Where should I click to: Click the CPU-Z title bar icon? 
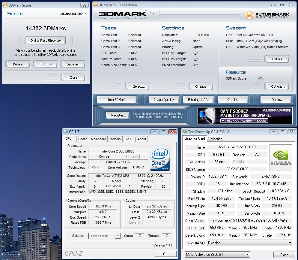pyautogui.click(x=65, y=132)
